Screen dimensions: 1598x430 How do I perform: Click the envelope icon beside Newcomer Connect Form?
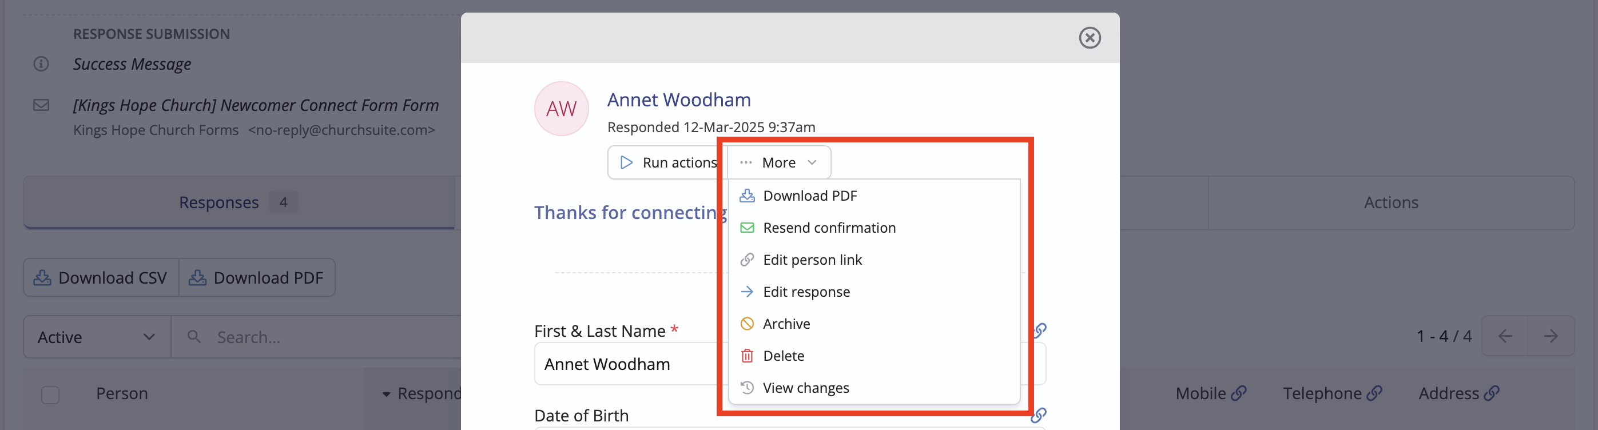pos(41,105)
